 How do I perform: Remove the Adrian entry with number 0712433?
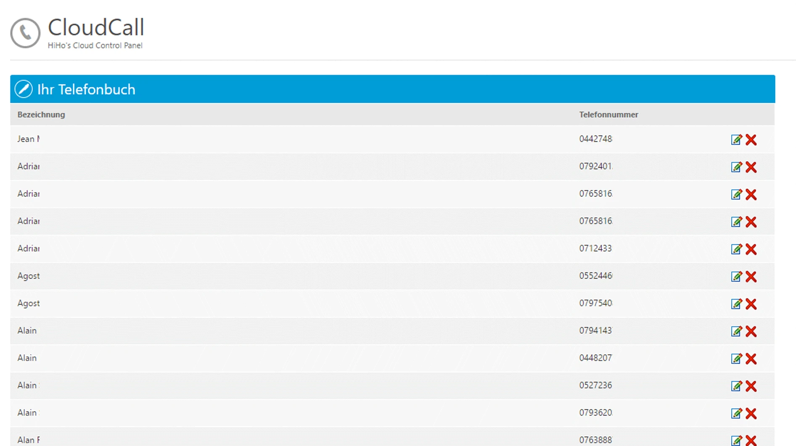click(x=751, y=249)
